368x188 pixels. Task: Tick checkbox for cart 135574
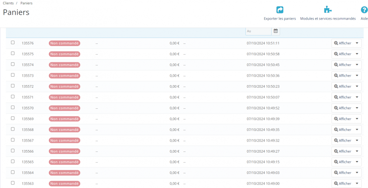[x=13, y=64]
